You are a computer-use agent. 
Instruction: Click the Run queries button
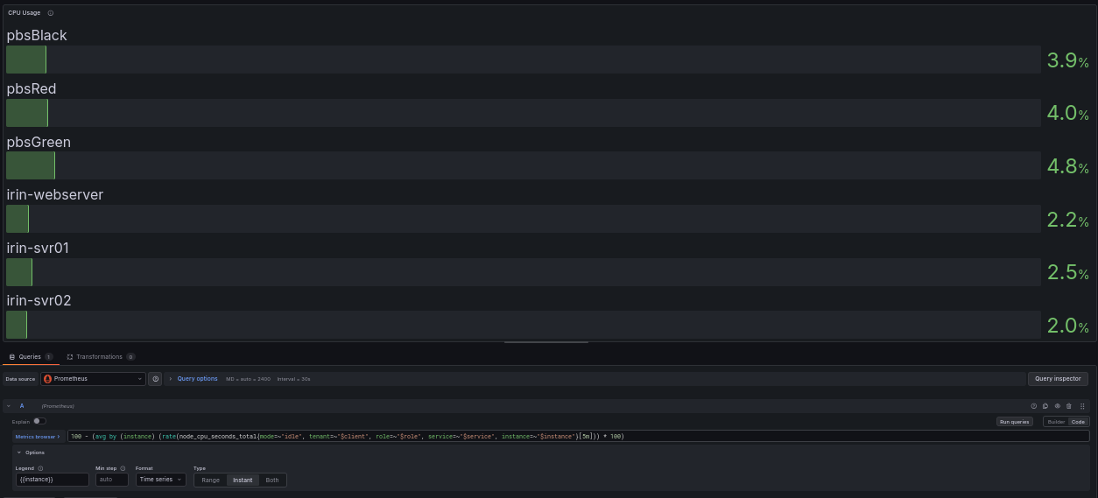point(1014,421)
